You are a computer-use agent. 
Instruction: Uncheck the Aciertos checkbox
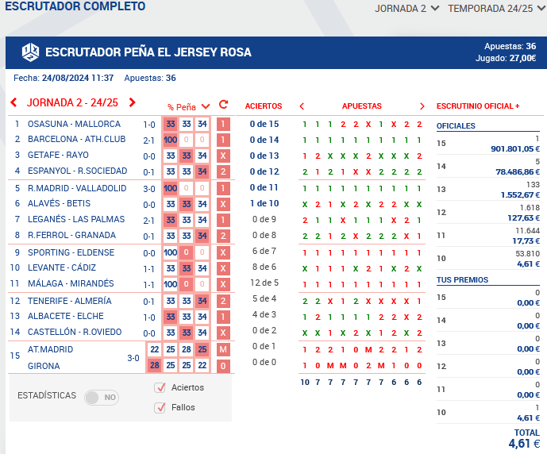(160, 387)
